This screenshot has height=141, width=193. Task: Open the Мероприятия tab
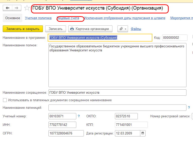[182, 18]
